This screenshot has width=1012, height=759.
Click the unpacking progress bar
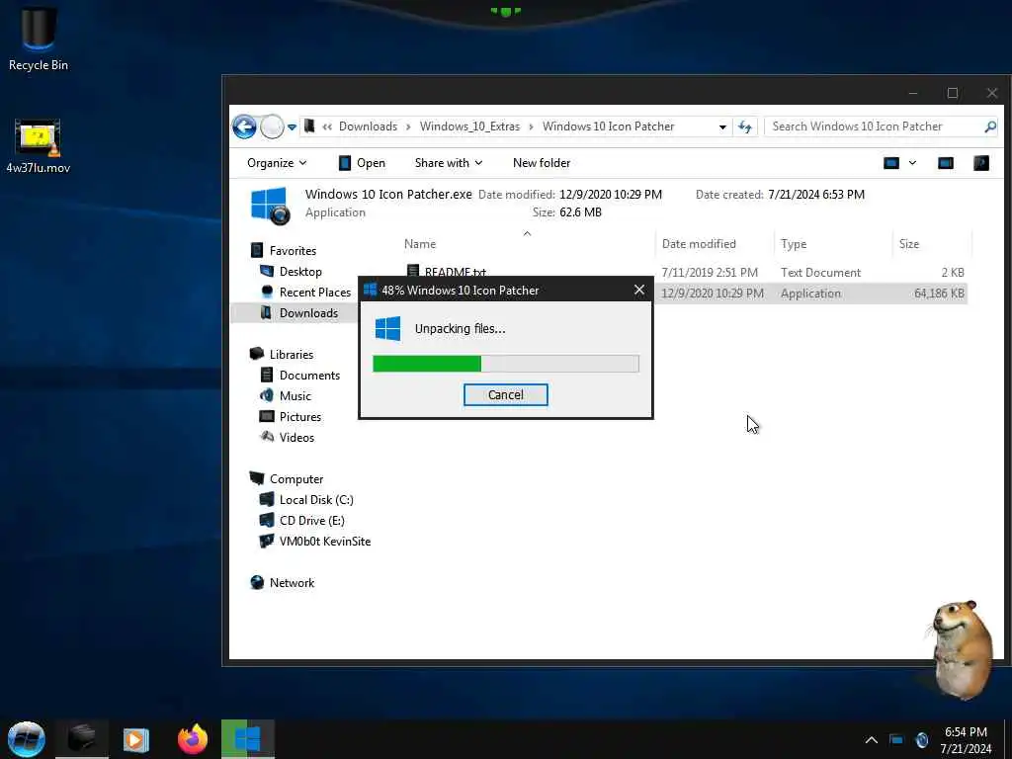tap(505, 364)
